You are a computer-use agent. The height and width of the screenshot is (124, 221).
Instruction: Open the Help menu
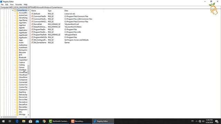[25, 4]
